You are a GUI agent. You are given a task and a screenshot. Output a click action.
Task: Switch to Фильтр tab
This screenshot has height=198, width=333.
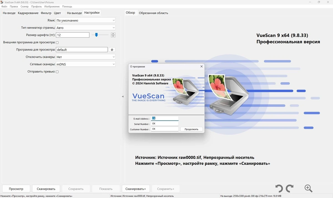[46, 13]
